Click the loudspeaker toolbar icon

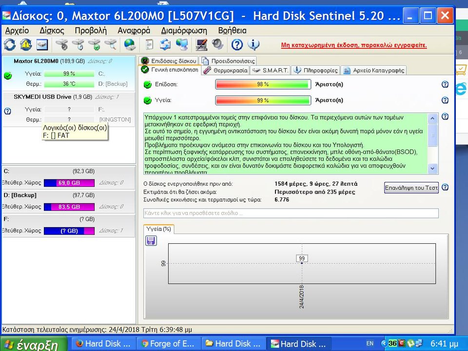[217, 45]
